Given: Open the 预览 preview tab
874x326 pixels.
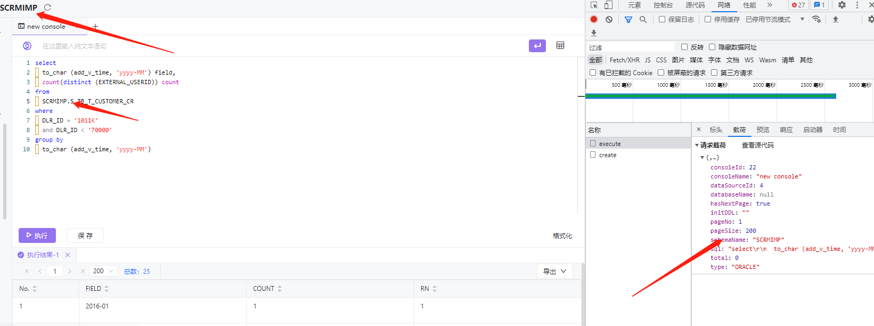Looking at the screenshot, I should tap(763, 129).
